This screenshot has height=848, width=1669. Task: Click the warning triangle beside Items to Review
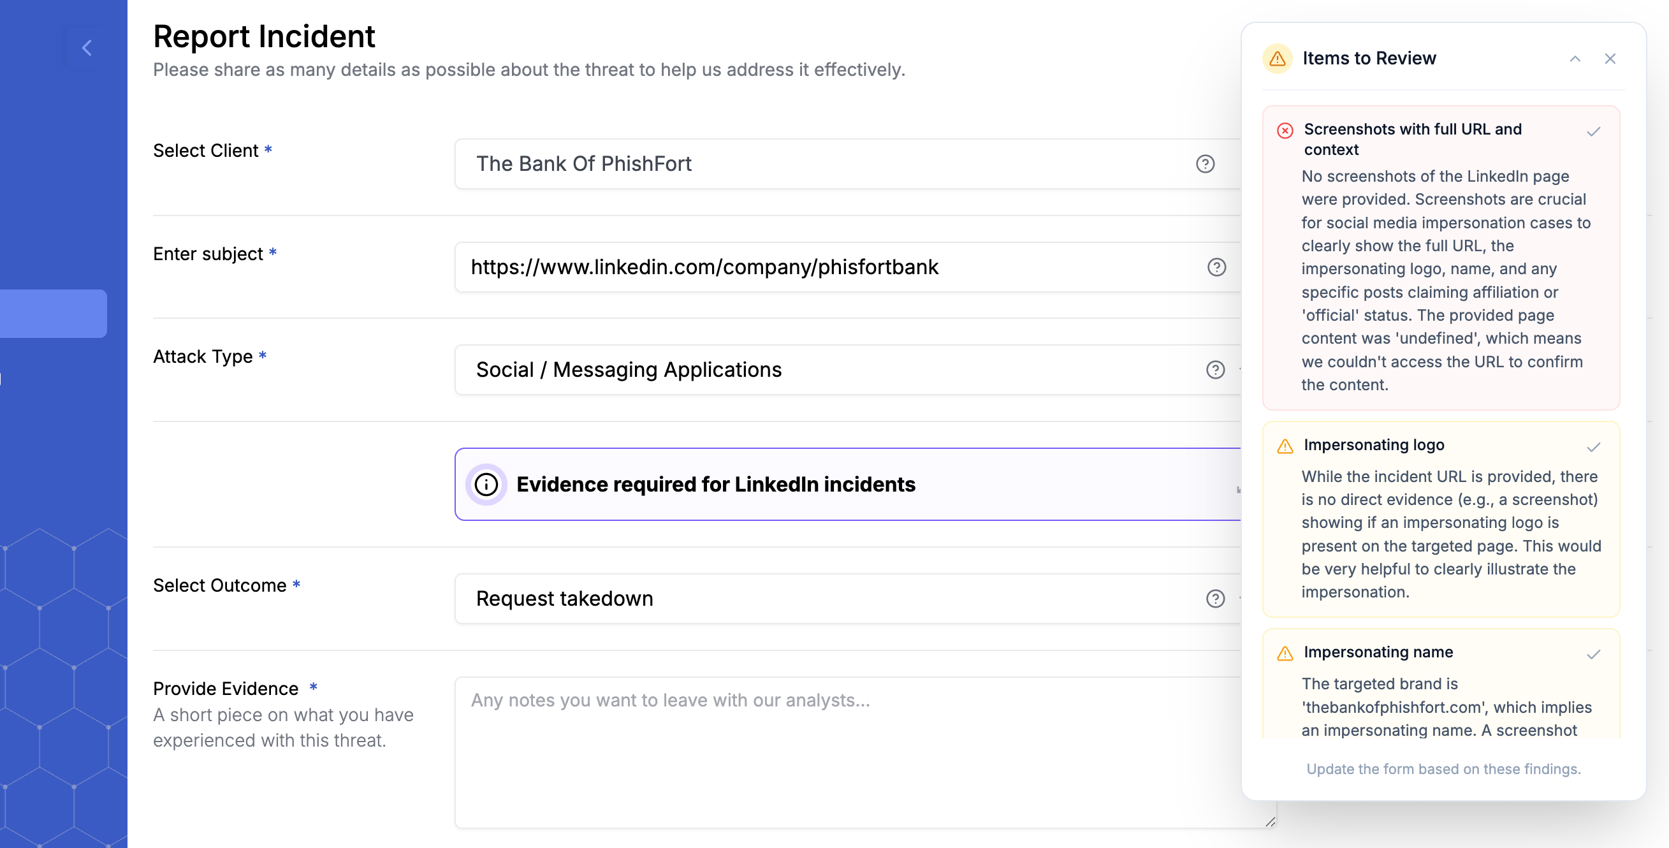(1276, 58)
